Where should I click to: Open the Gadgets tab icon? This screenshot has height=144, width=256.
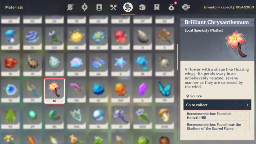pyautogui.click(x=142, y=7)
